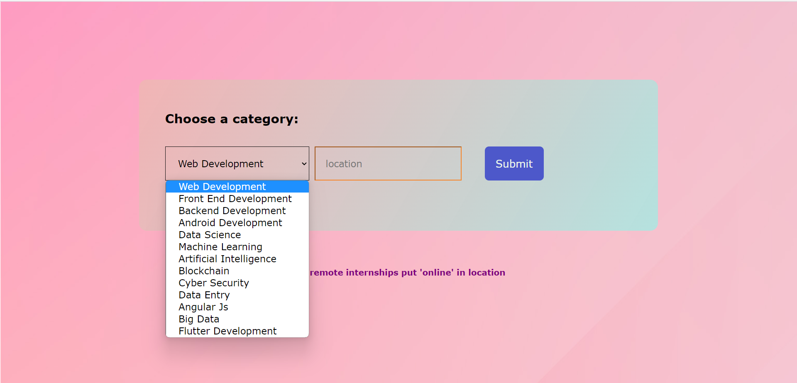Select Data Entry category option
Screen dimensions: 797x383
pyautogui.click(x=204, y=295)
